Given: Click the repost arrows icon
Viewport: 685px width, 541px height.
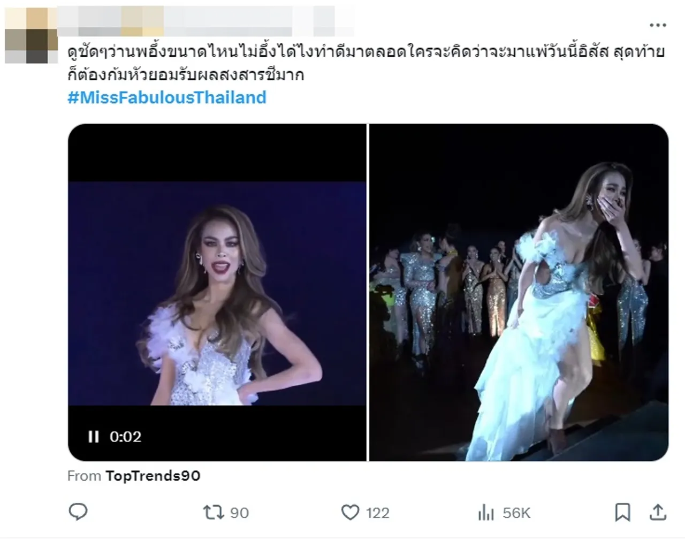Looking at the screenshot, I should click(x=212, y=513).
